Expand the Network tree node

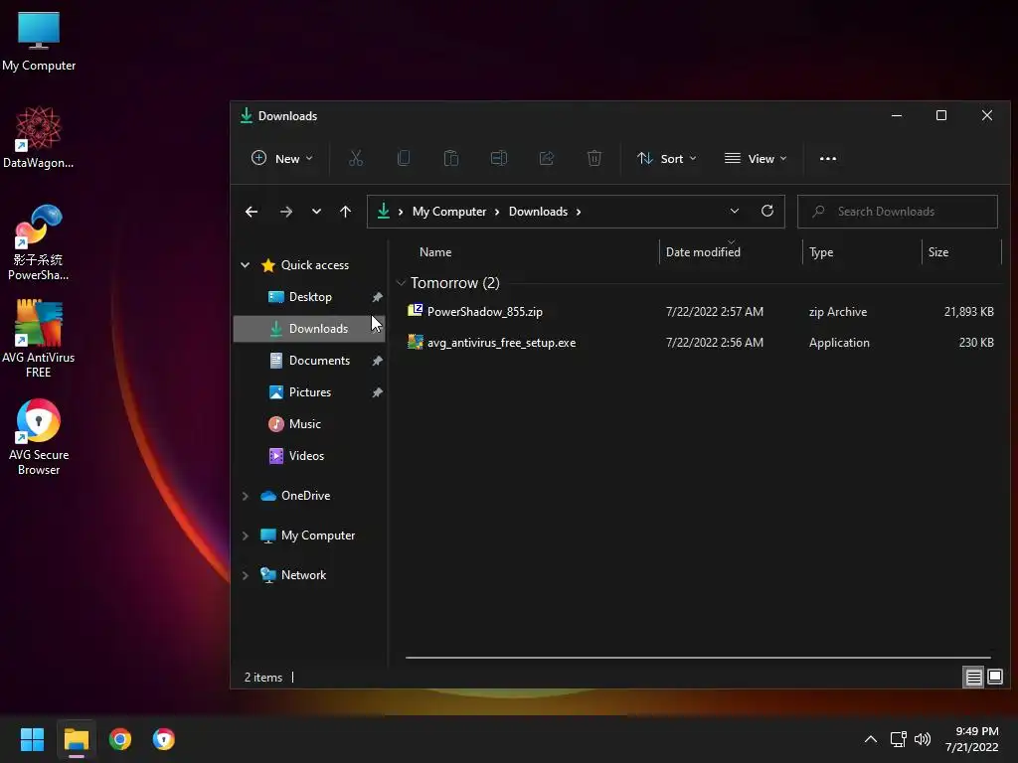pyautogui.click(x=246, y=575)
